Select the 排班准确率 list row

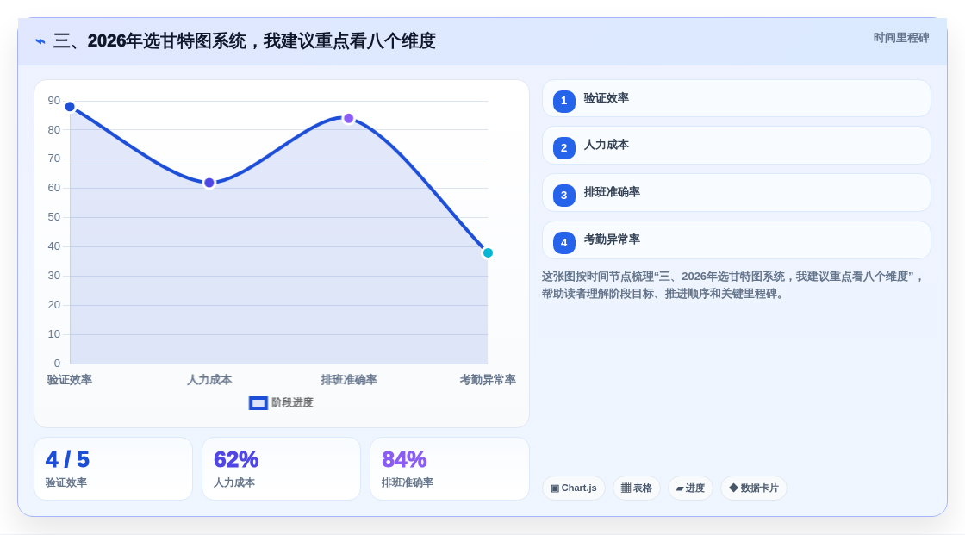[x=736, y=193]
